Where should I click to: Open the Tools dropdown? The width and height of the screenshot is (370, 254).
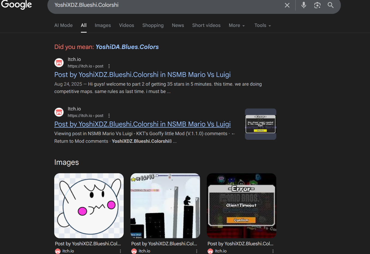[263, 25]
